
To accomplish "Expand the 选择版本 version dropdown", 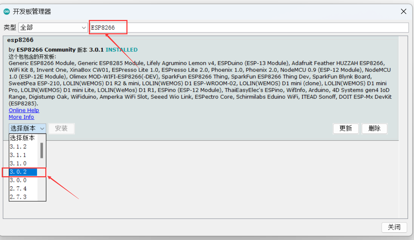I will 27,129.
